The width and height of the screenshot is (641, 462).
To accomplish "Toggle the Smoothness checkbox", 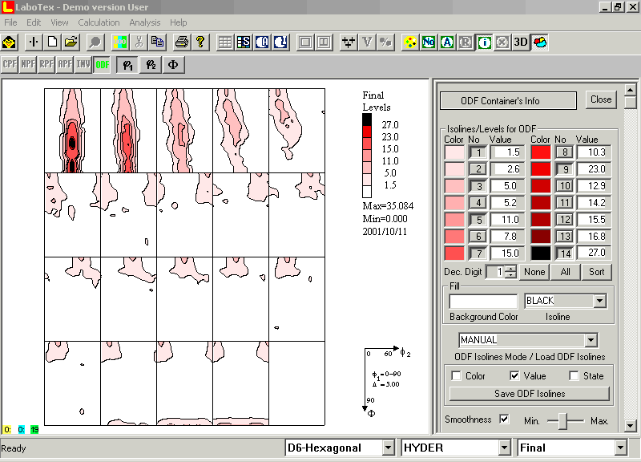I will tap(504, 419).
